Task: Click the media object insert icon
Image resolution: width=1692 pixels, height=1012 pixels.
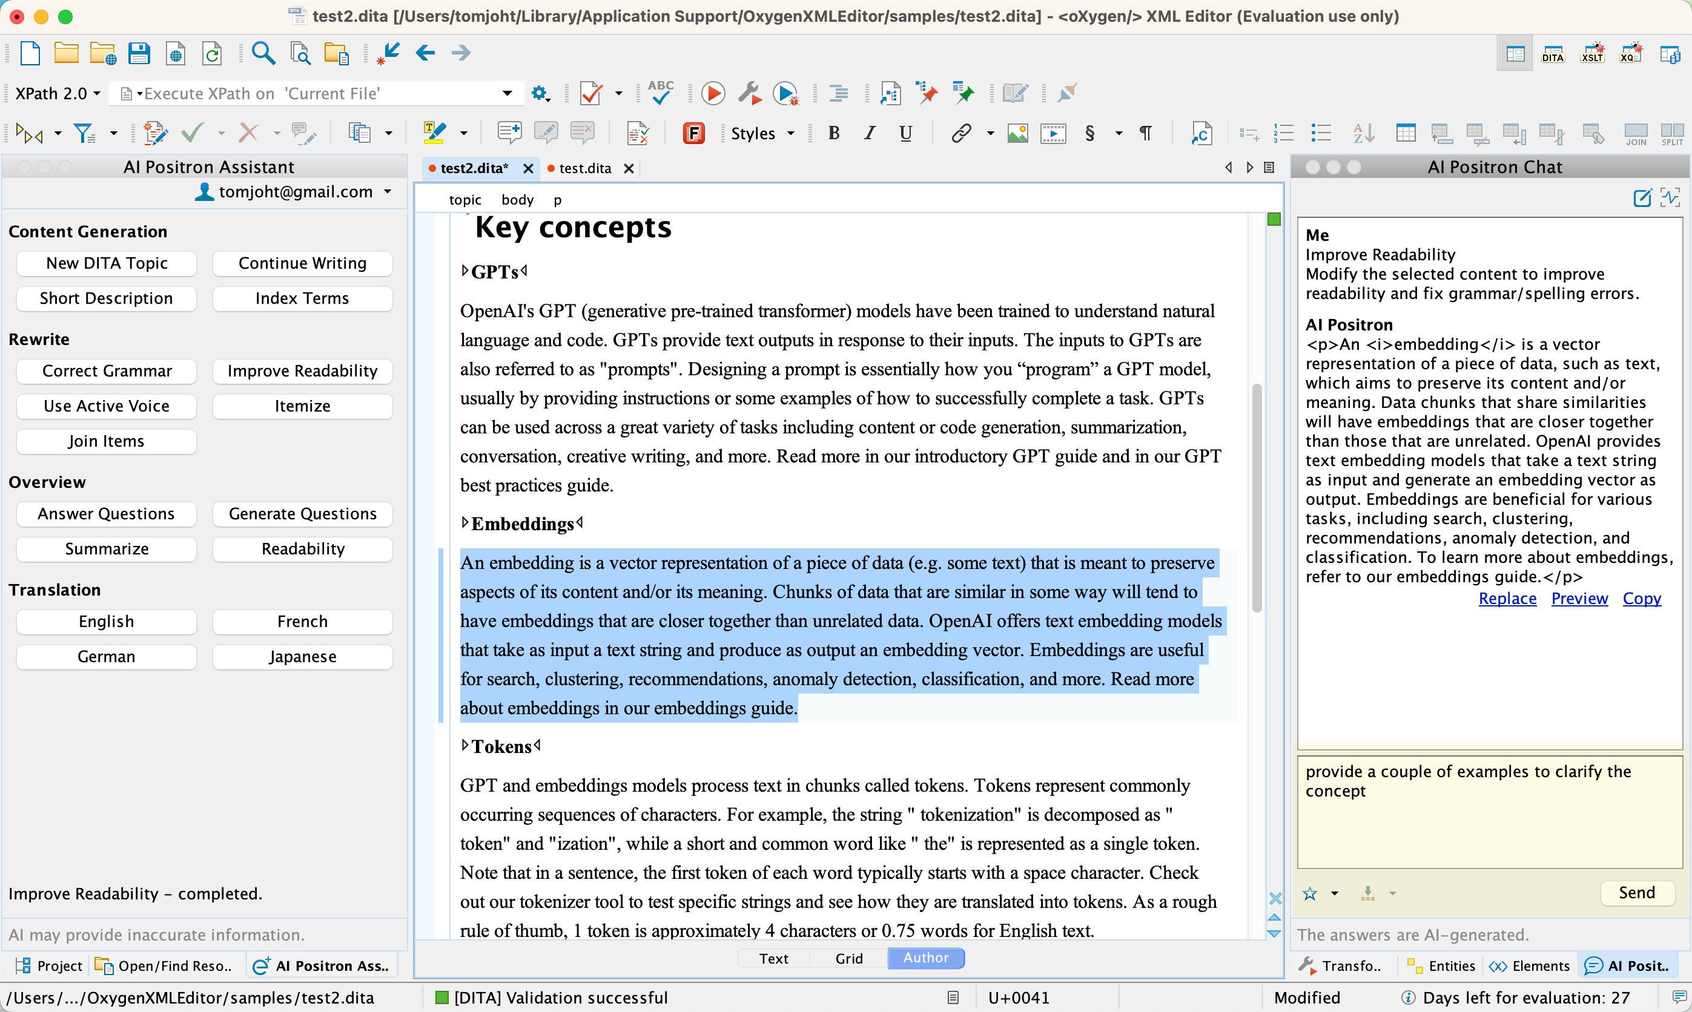Action: click(x=1053, y=133)
